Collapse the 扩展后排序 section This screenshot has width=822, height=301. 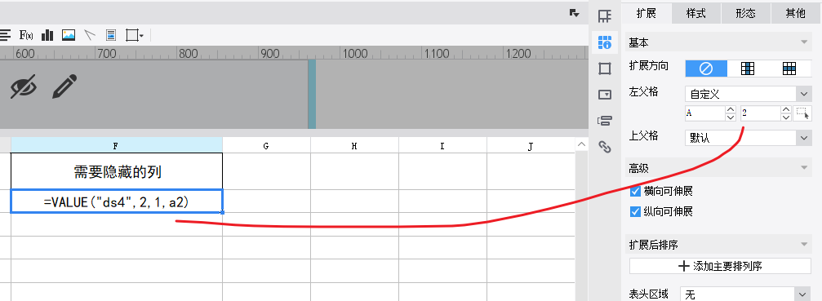tap(804, 245)
